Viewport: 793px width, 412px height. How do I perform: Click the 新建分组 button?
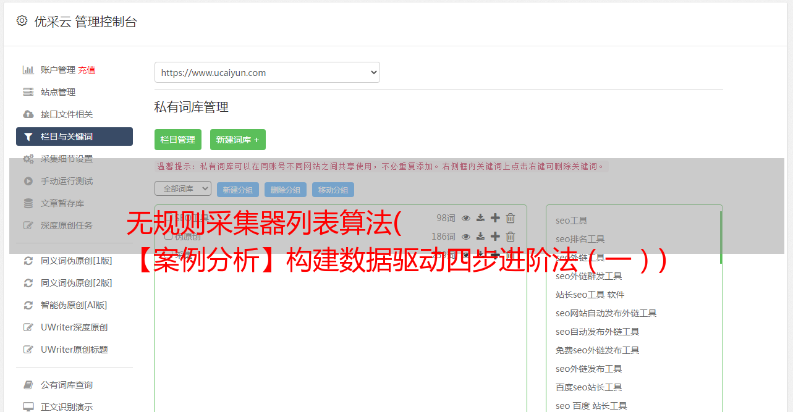pyautogui.click(x=238, y=190)
